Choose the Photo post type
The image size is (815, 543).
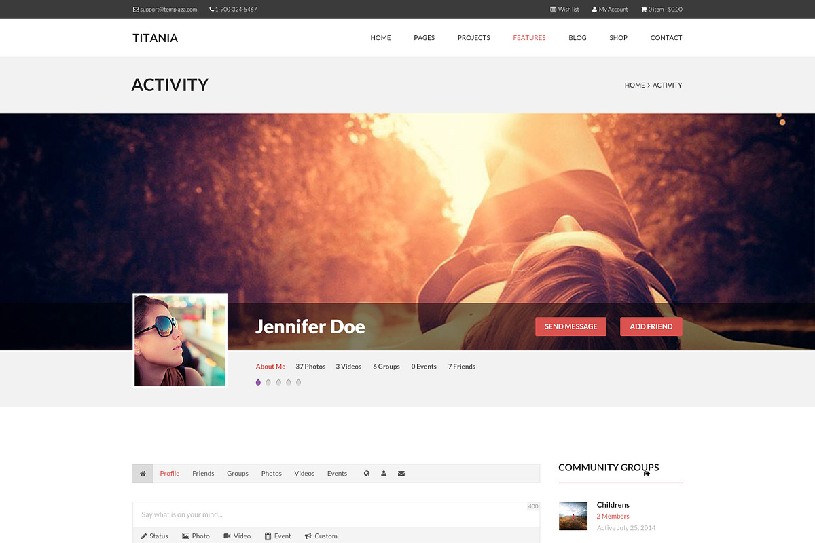196,536
